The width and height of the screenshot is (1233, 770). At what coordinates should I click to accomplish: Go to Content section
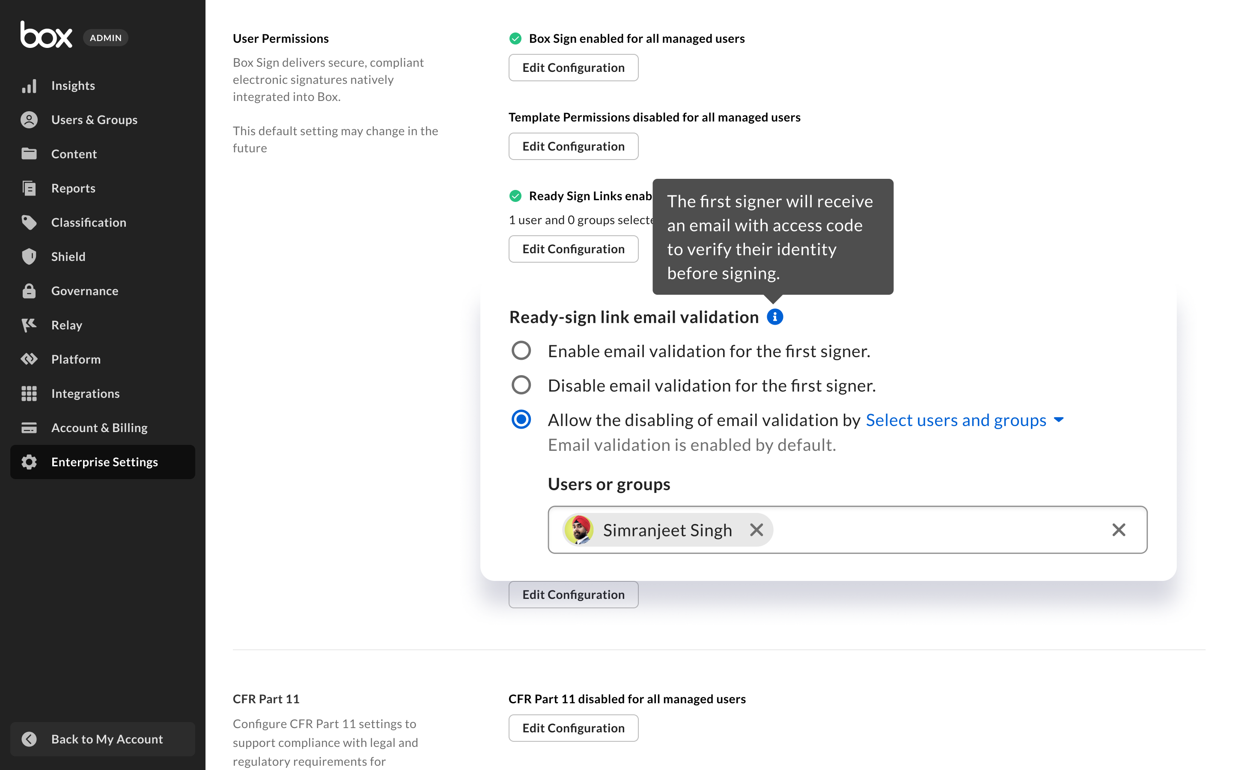coord(102,154)
